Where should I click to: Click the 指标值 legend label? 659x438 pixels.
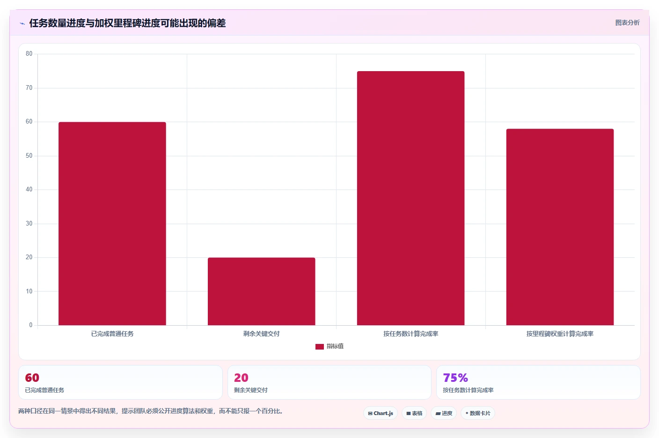(335, 346)
